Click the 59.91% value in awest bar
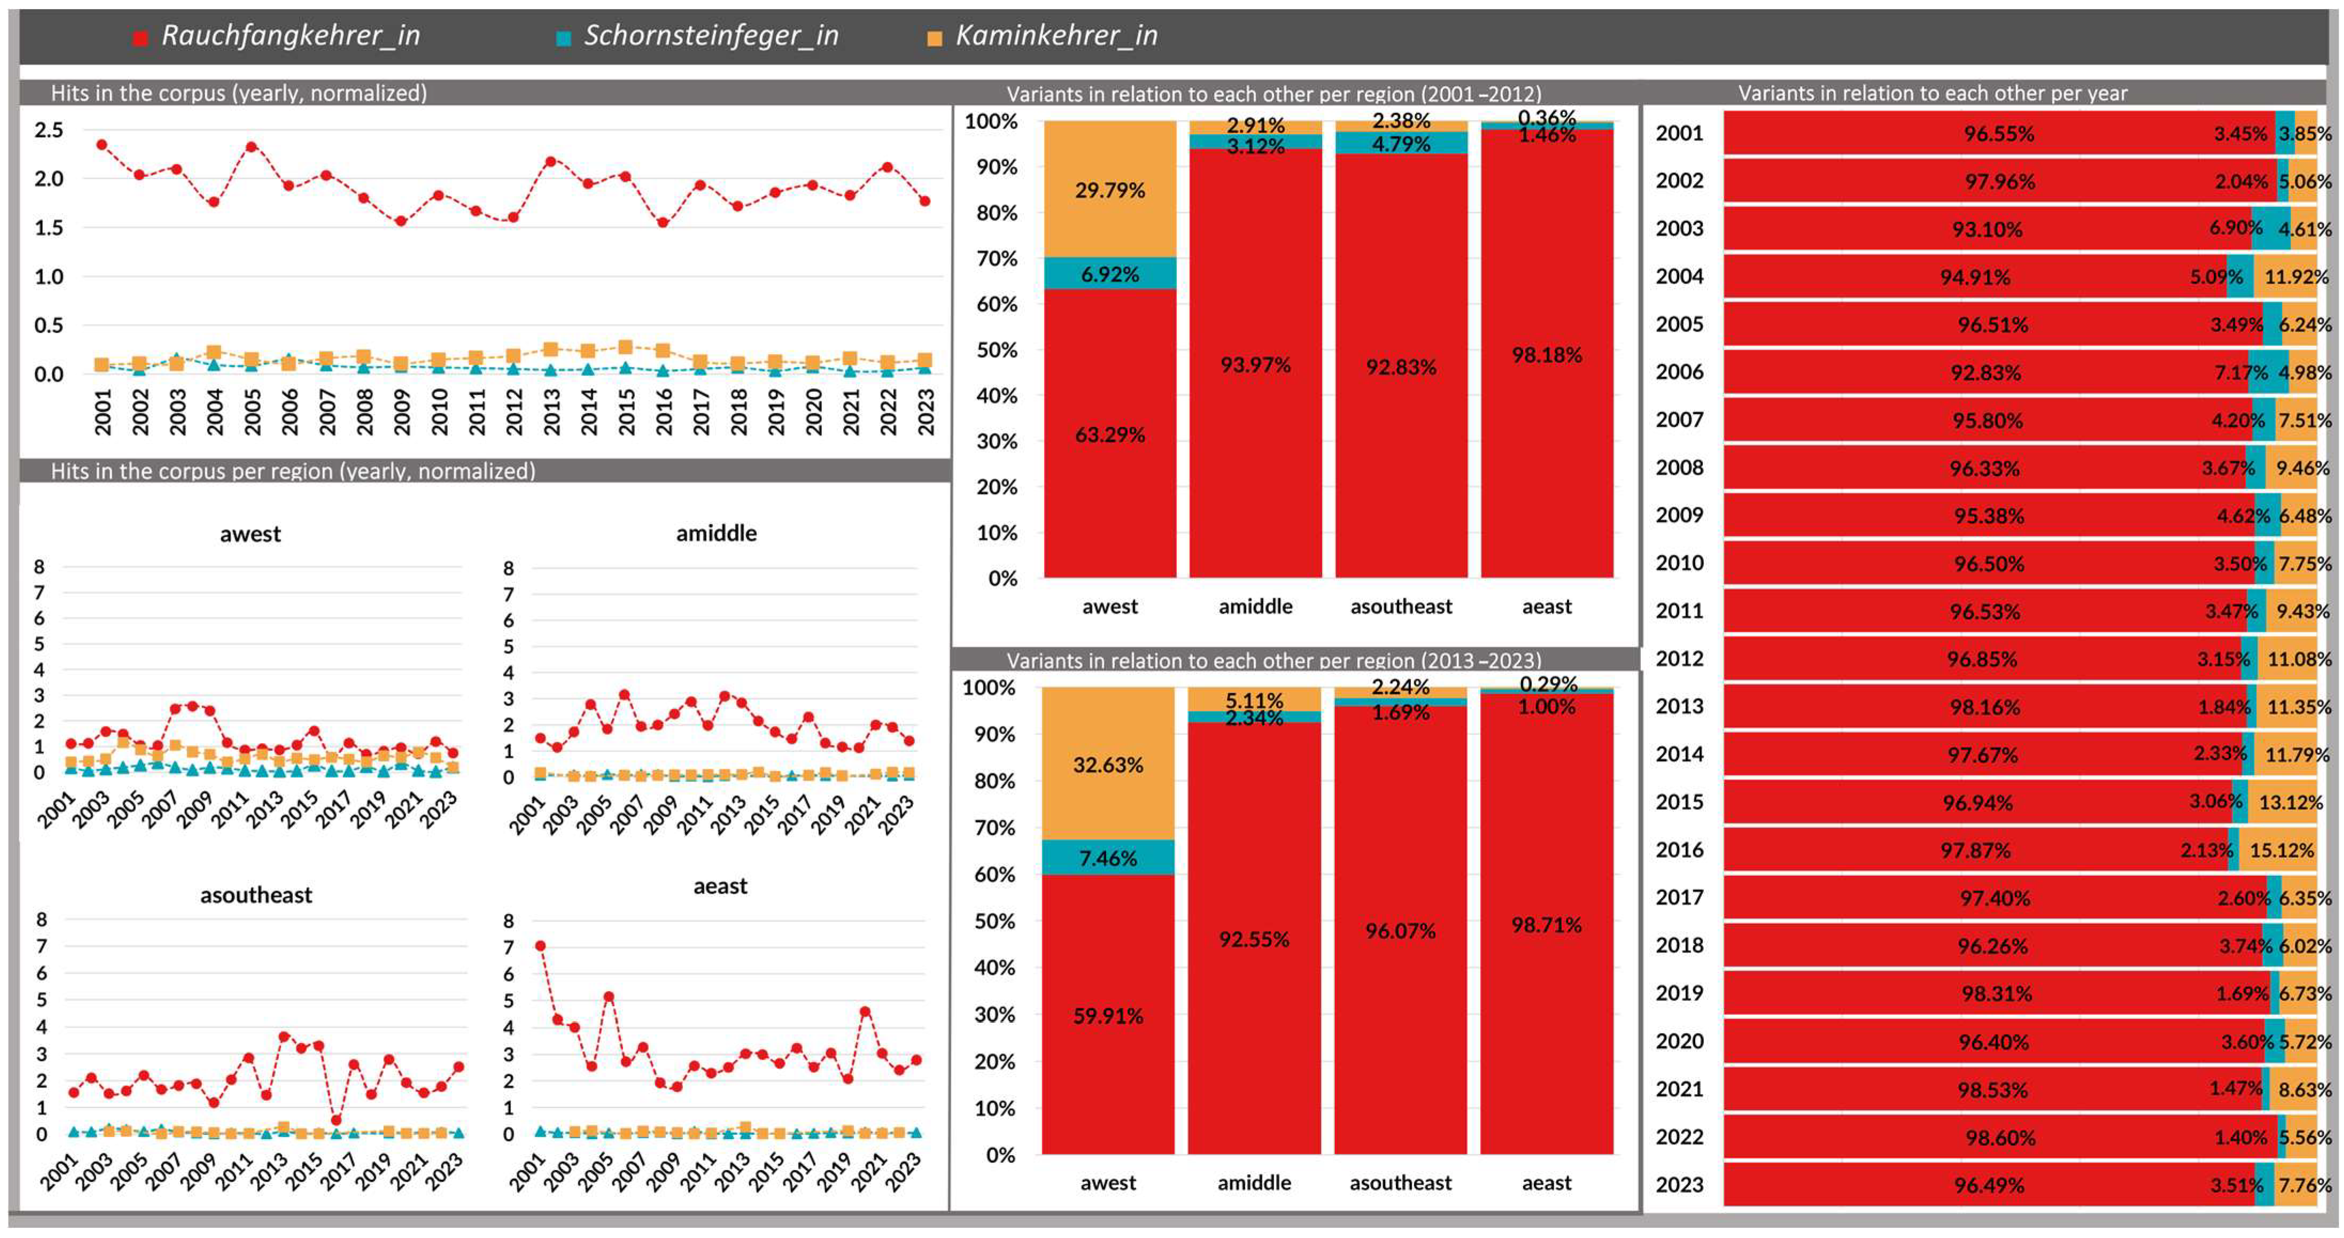Viewport: 2344px width, 1238px height. (x=1108, y=1016)
